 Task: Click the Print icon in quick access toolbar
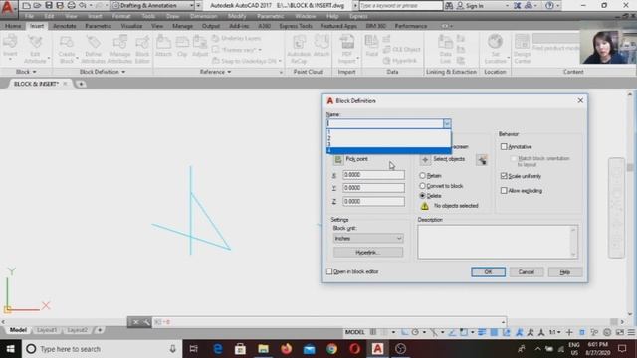click(x=71, y=5)
